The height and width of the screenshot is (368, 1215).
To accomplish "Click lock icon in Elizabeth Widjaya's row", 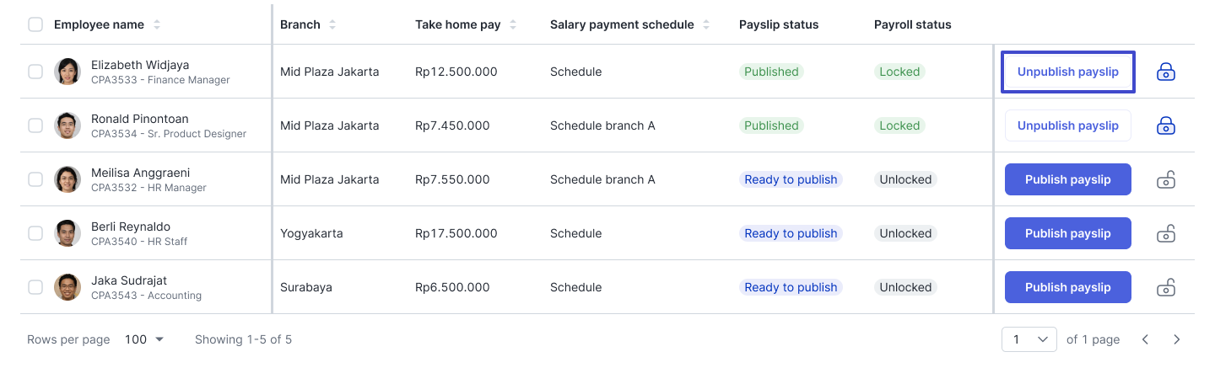I will pyautogui.click(x=1166, y=72).
